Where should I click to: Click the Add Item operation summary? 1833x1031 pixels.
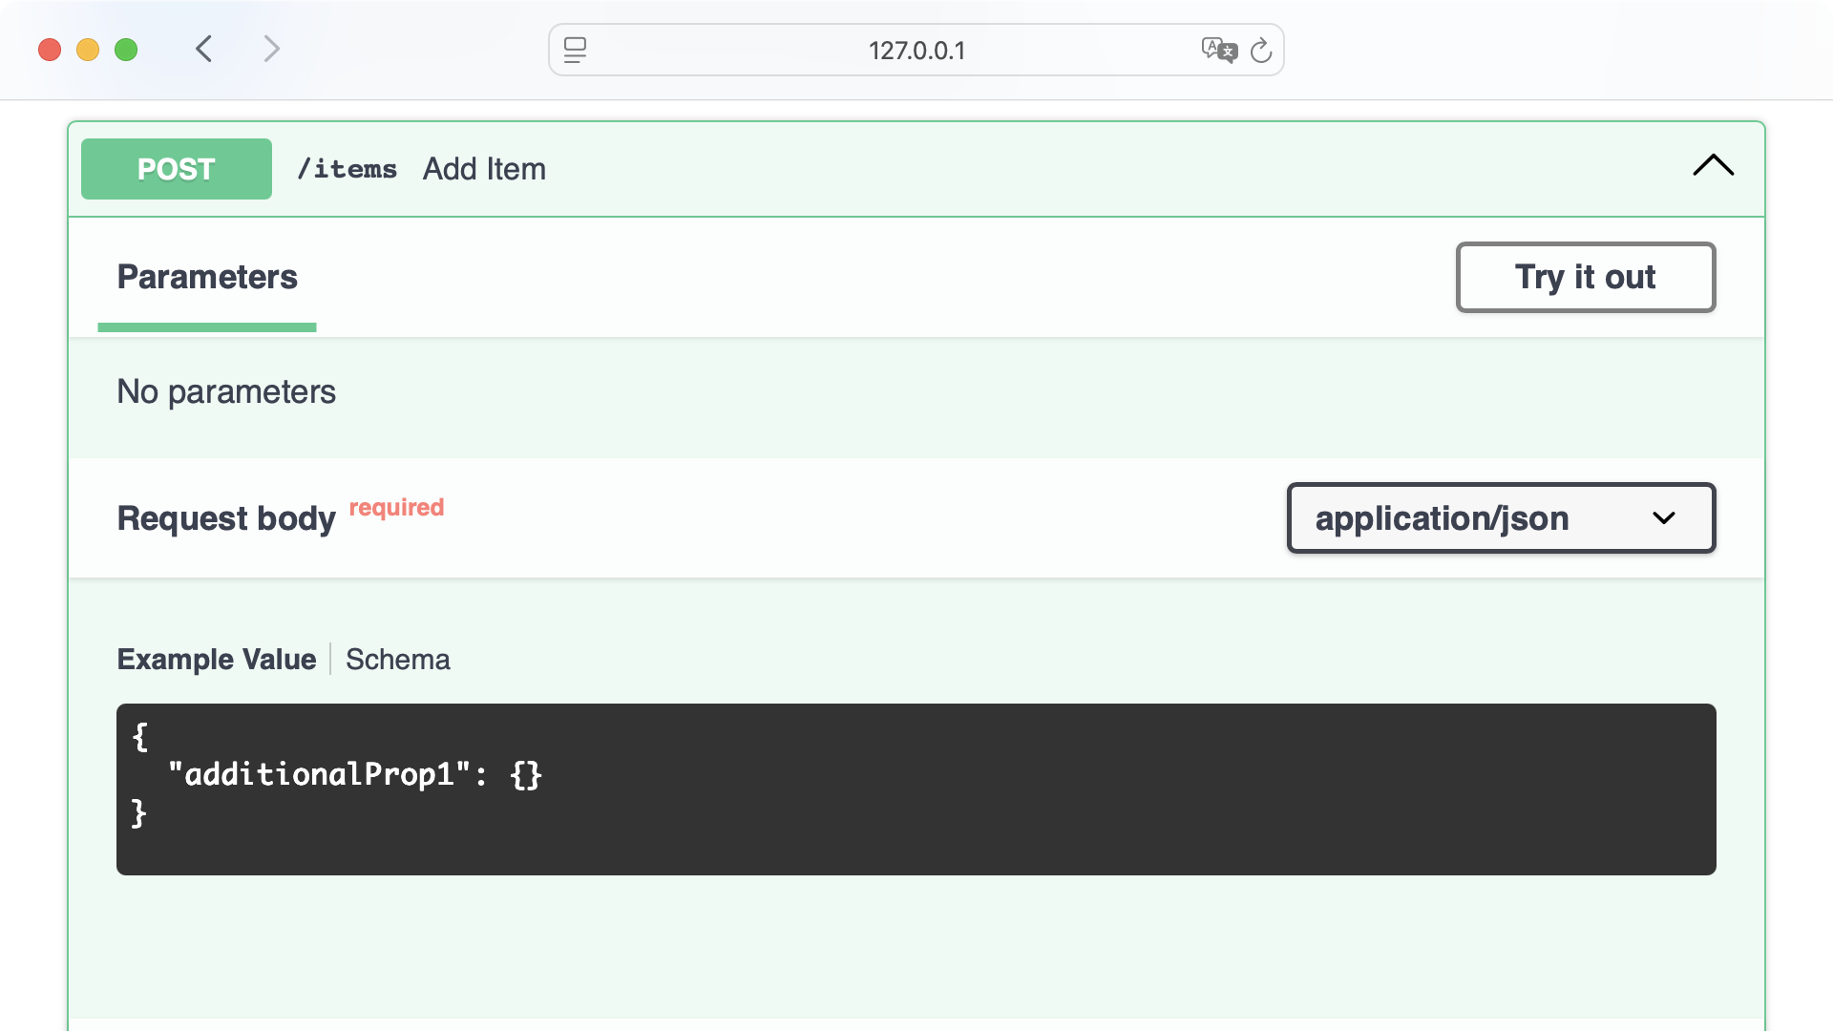[484, 169]
